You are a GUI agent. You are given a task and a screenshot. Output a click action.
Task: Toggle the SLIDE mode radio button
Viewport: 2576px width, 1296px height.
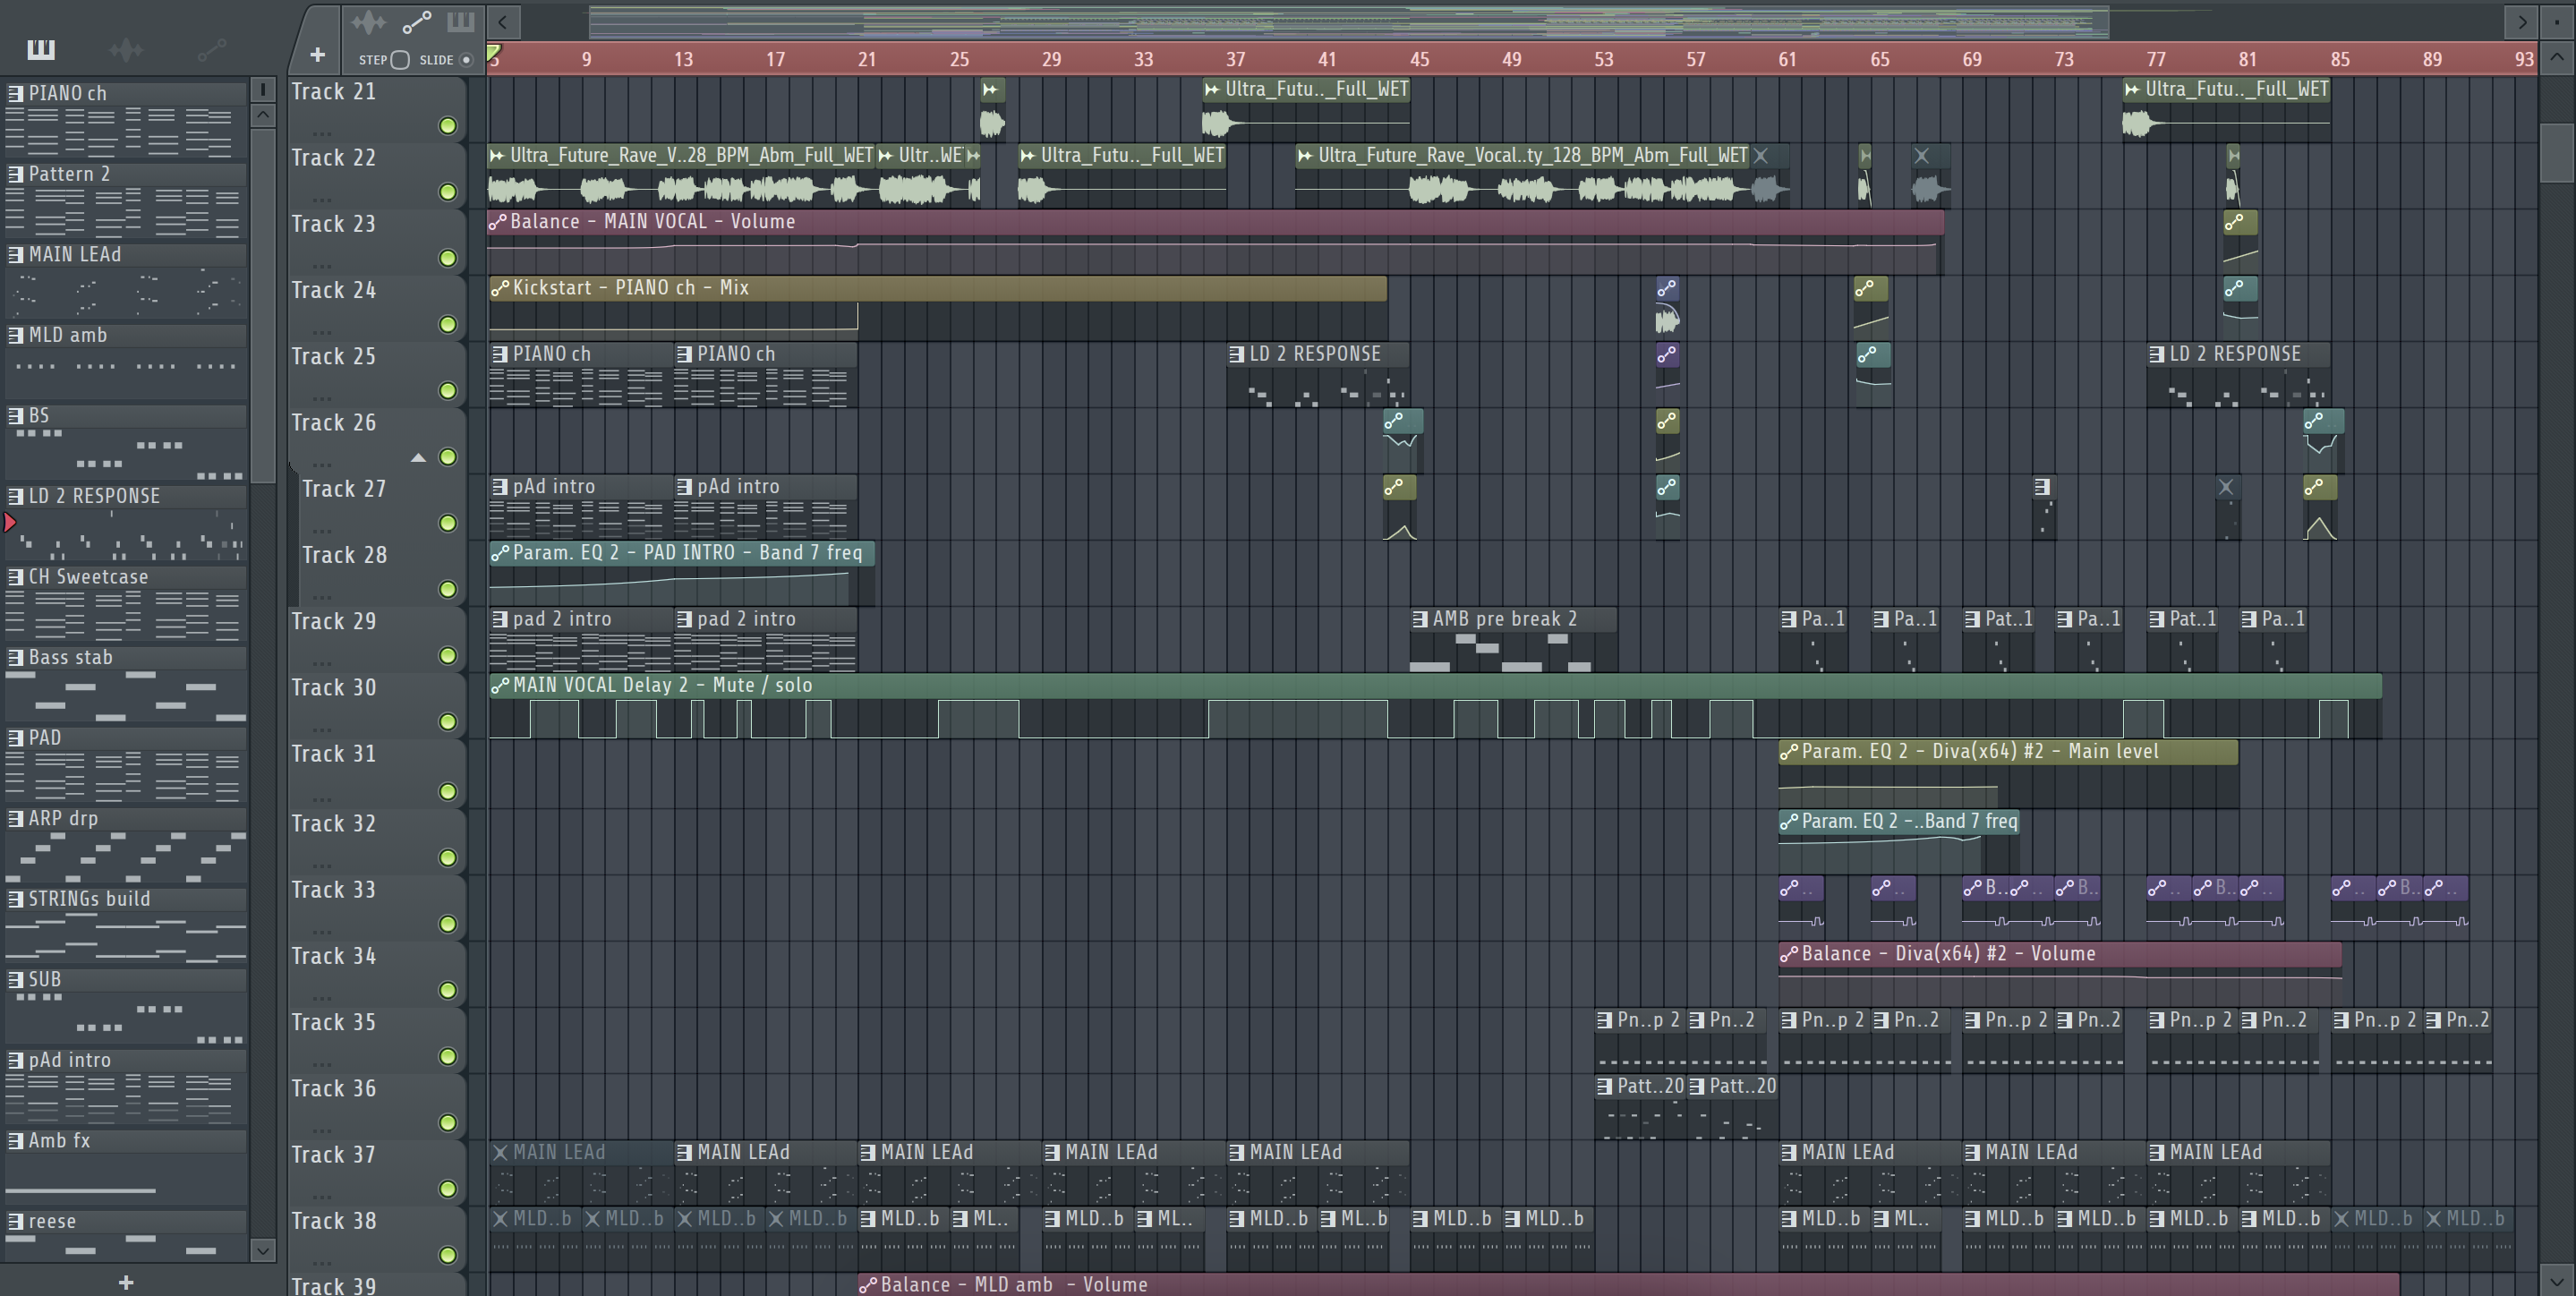(x=466, y=60)
